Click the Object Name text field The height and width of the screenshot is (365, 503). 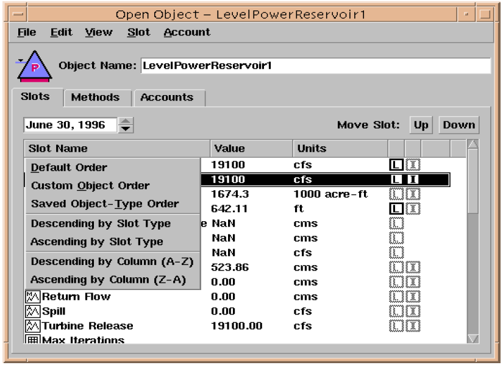tap(315, 66)
